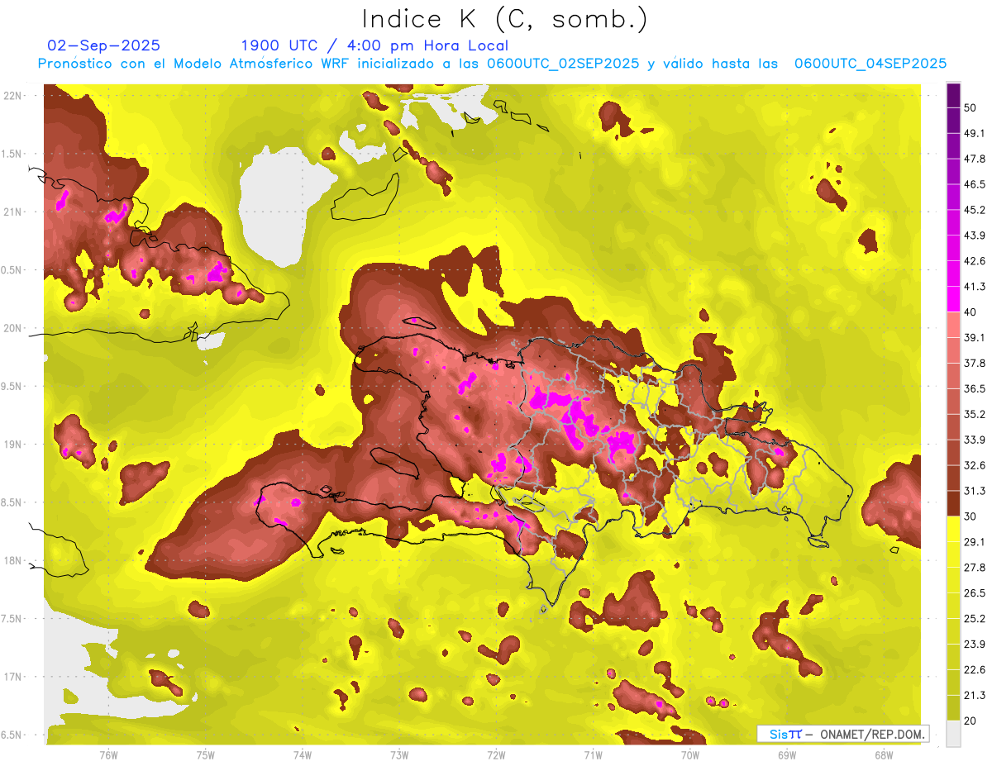
Task: Click the latitude label "22N"
Action: 14,95
